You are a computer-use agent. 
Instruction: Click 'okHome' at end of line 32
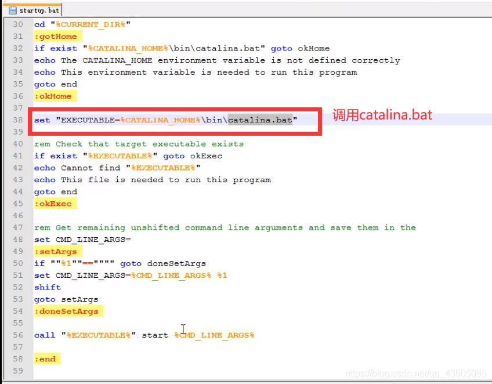pyautogui.click(x=313, y=48)
